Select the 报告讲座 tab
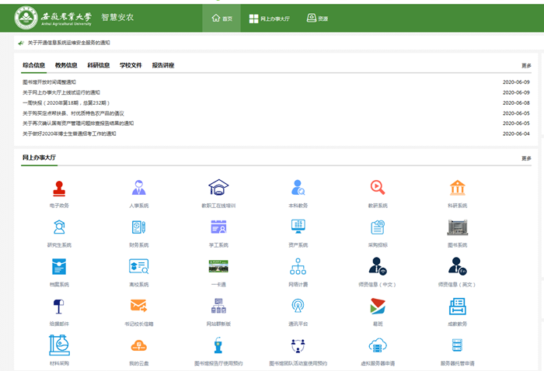This screenshot has width=544, height=371. 162,65
